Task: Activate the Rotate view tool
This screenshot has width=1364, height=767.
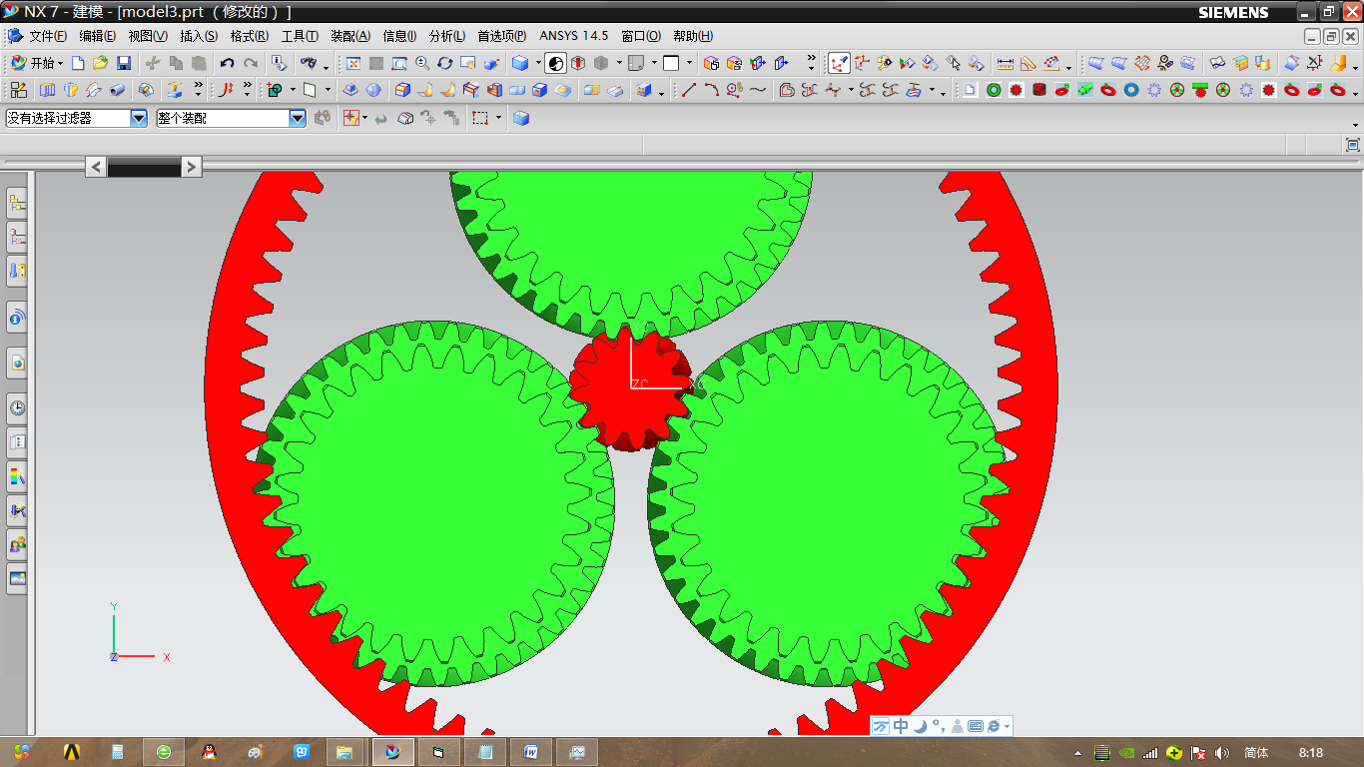Action: point(444,63)
